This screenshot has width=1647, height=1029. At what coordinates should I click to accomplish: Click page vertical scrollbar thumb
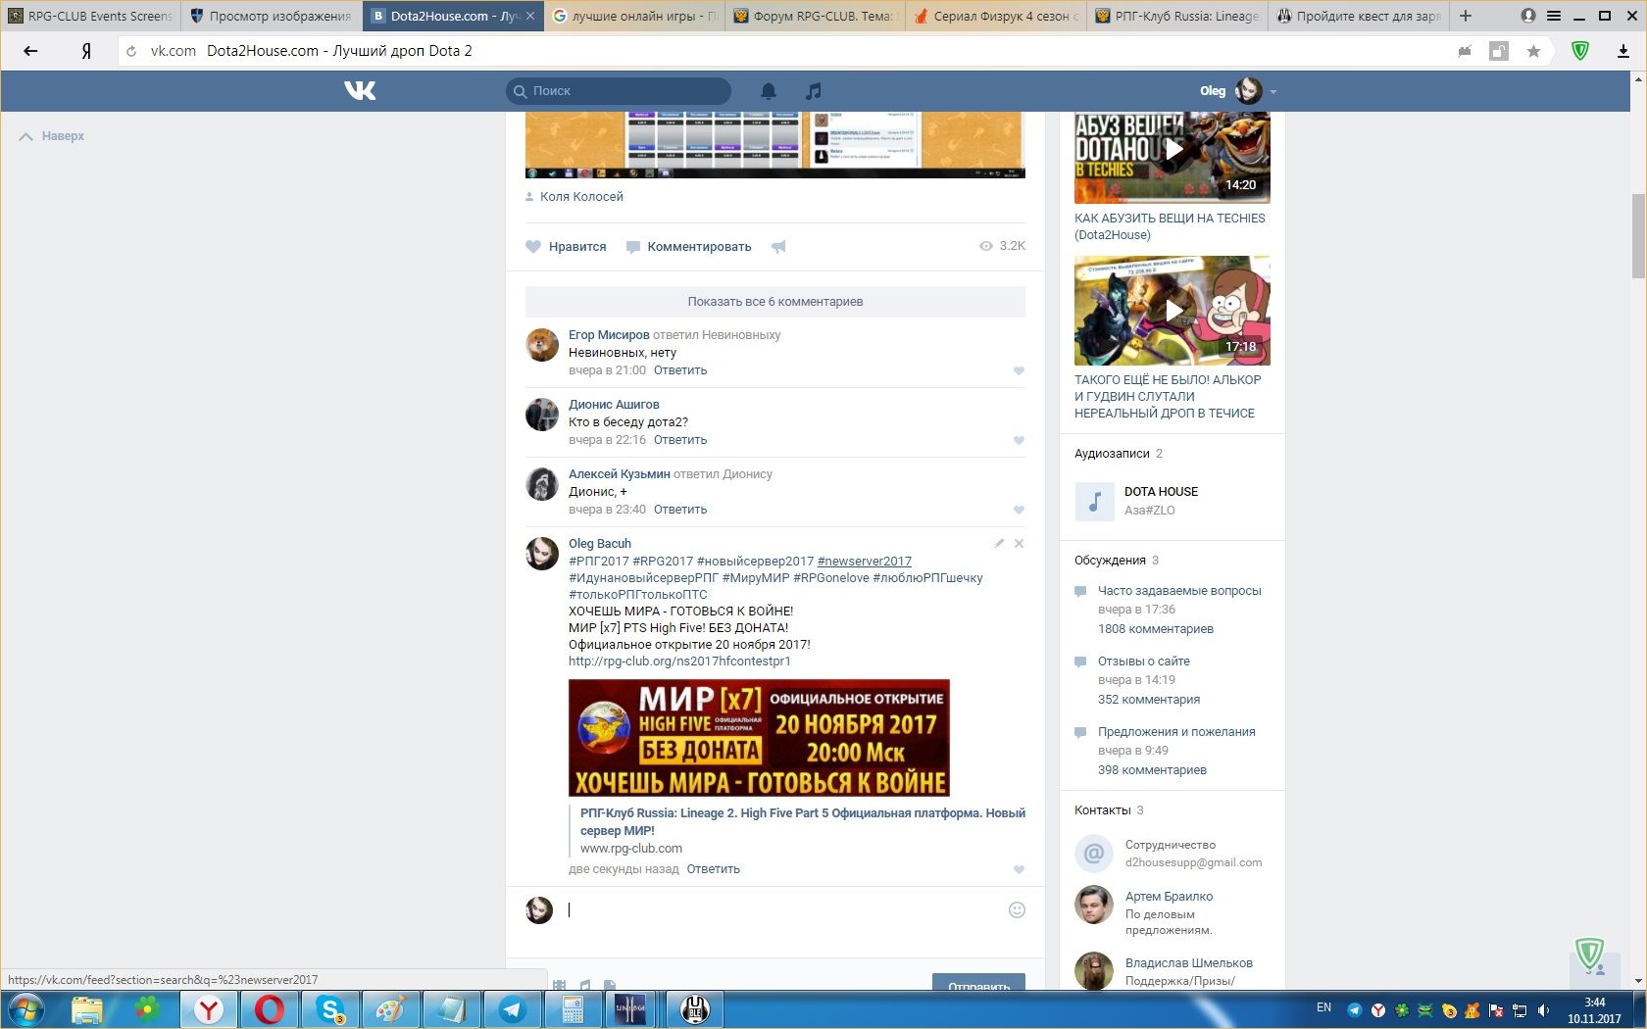1638,235
